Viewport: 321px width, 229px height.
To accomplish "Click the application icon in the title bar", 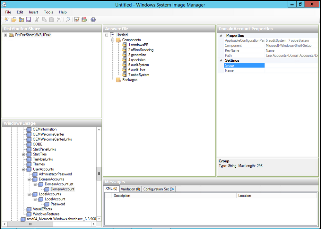I will [4, 4].
